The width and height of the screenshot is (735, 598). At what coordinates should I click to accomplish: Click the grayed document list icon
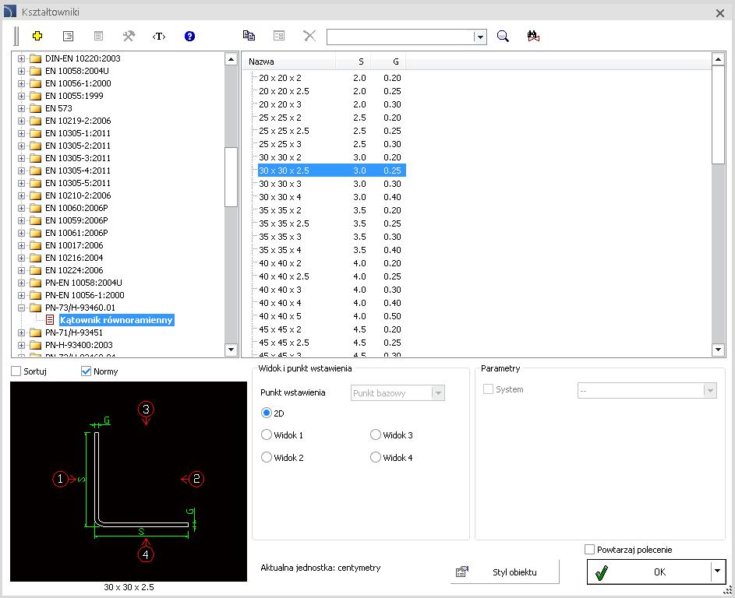[98, 36]
